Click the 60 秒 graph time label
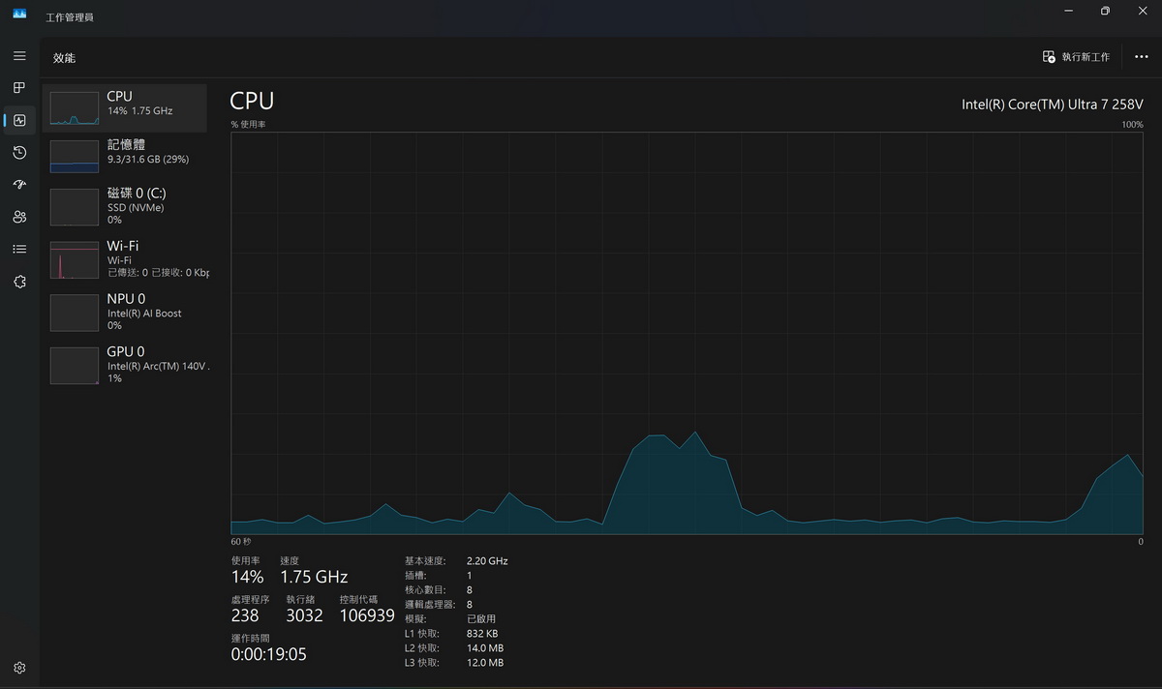Viewport: 1162px width, 689px height. point(241,542)
